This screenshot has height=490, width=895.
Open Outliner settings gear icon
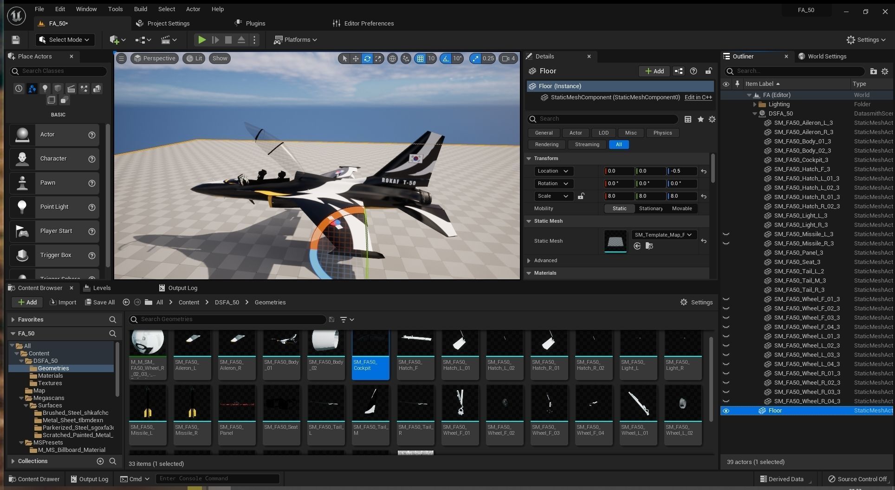[885, 71]
